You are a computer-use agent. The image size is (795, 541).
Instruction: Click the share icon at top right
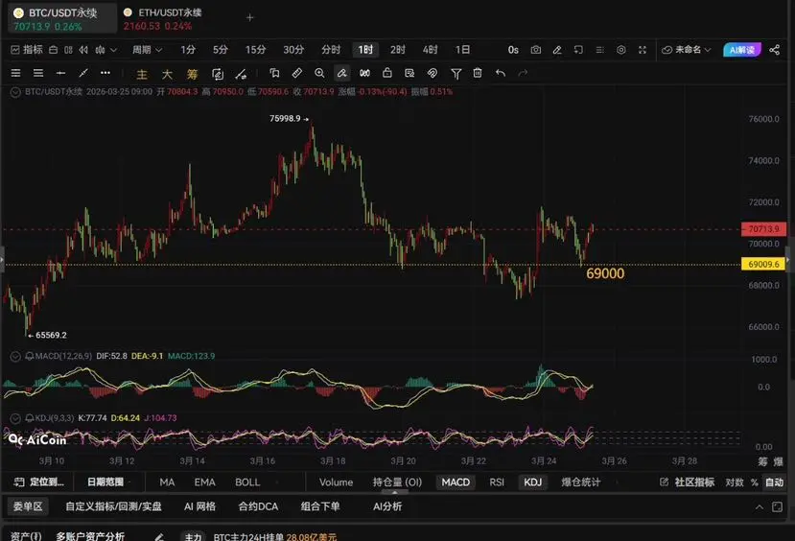774,50
